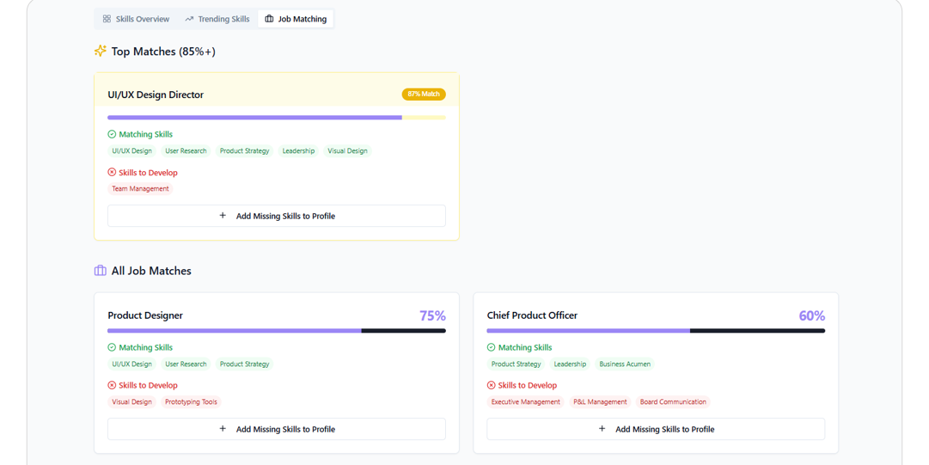Click the red X icon in Chief Product Officer card
Image resolution: width=929 pixels, height=465 pixels.
click(x=492, y=385)
